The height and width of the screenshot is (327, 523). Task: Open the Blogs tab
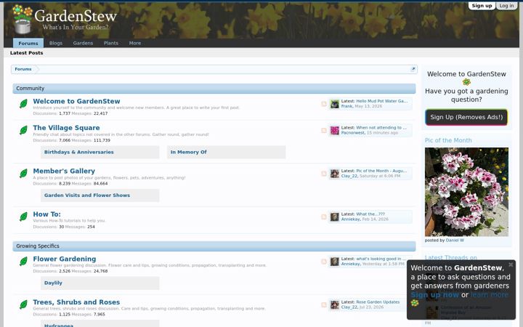point(56,43)
